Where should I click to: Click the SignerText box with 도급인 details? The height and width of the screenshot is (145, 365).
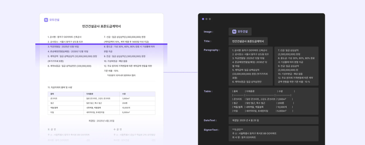click(x=273, y=133)
